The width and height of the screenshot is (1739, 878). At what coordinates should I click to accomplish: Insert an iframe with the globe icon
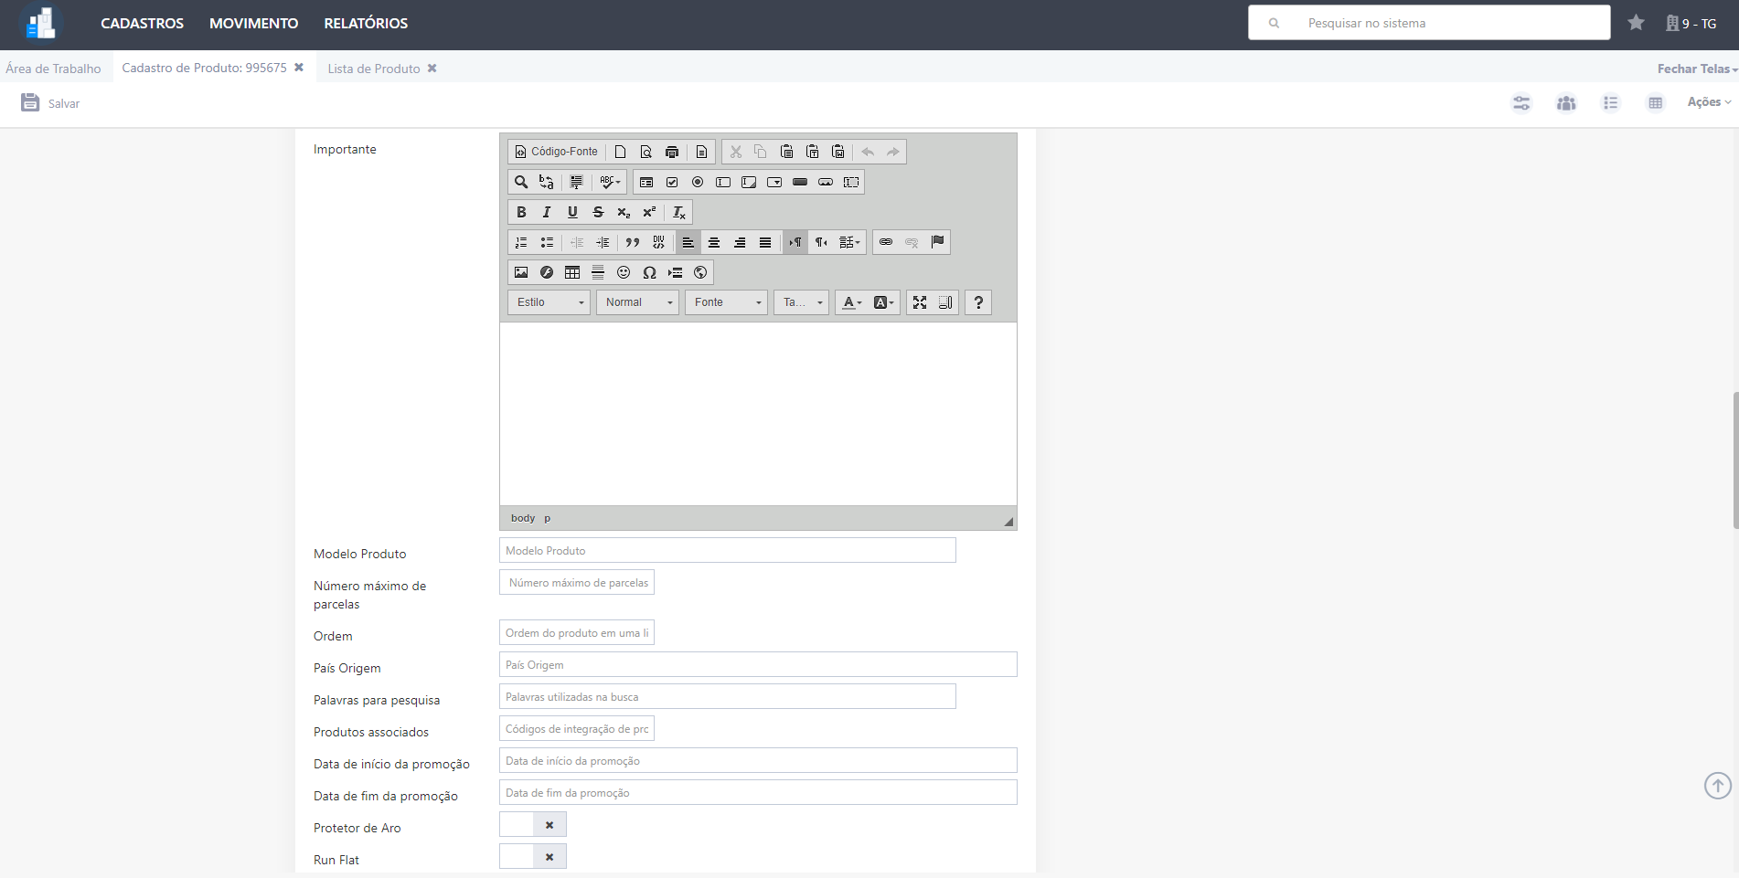[x=700, y=272]
